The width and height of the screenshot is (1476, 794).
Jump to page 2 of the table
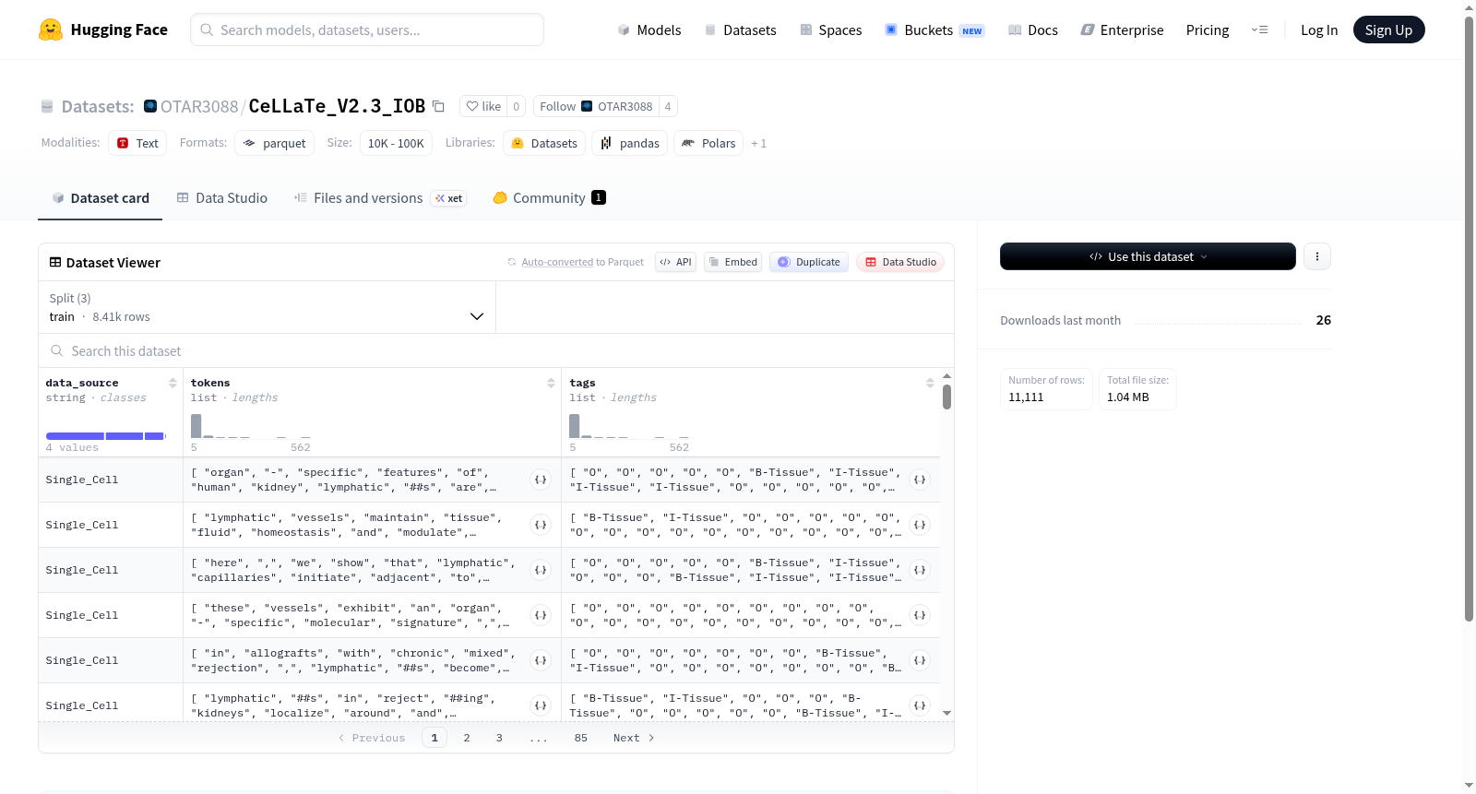click(x=467, y=738)
